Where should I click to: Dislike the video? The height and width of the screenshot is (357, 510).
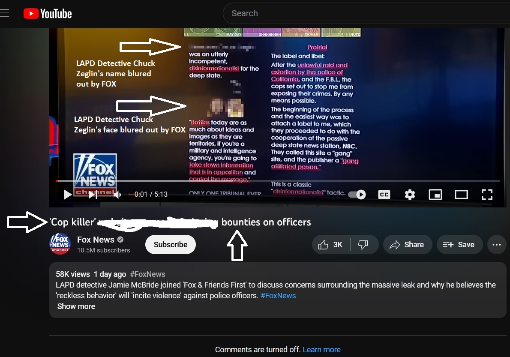pos(363,245)
